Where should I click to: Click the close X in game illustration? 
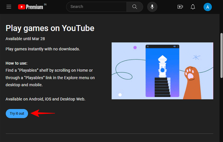(148, 46)
